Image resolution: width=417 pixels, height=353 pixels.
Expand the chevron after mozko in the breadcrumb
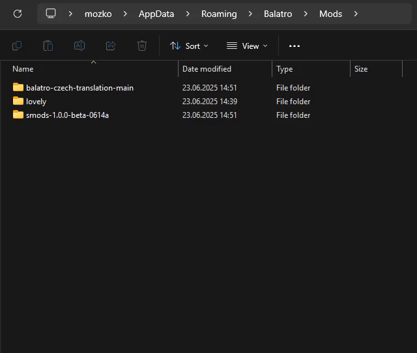click(125, 14)
